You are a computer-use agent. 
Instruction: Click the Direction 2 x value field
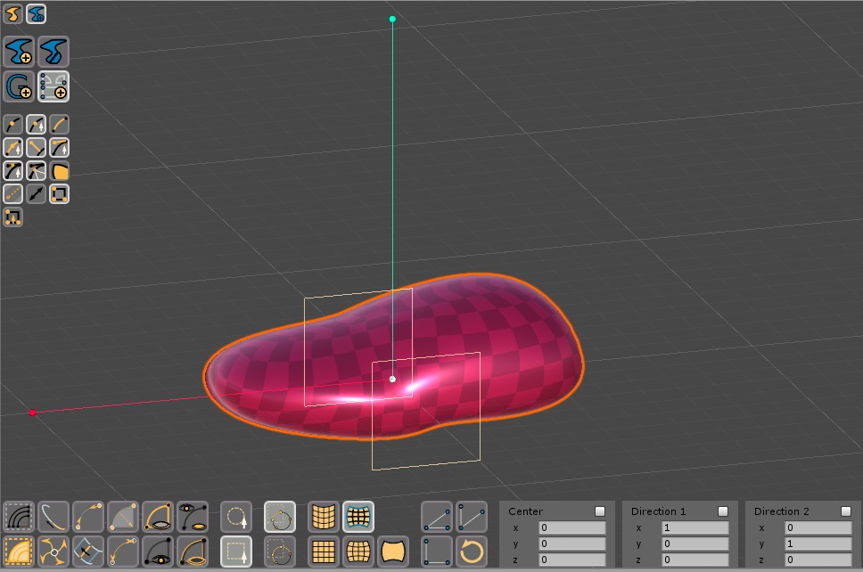pyautogui.click(x=818, y=527)
